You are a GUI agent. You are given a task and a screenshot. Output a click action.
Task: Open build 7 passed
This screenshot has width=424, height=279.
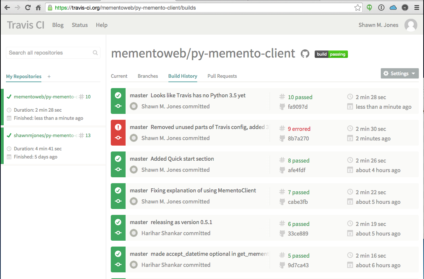(298, 192)
